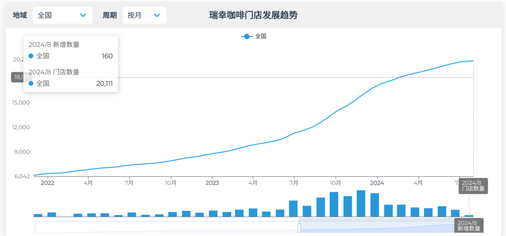The height and width of the screenshot is (236, 506).
Task: Open the 地域 dropdown showing 全国
Action: coord(63,15)
